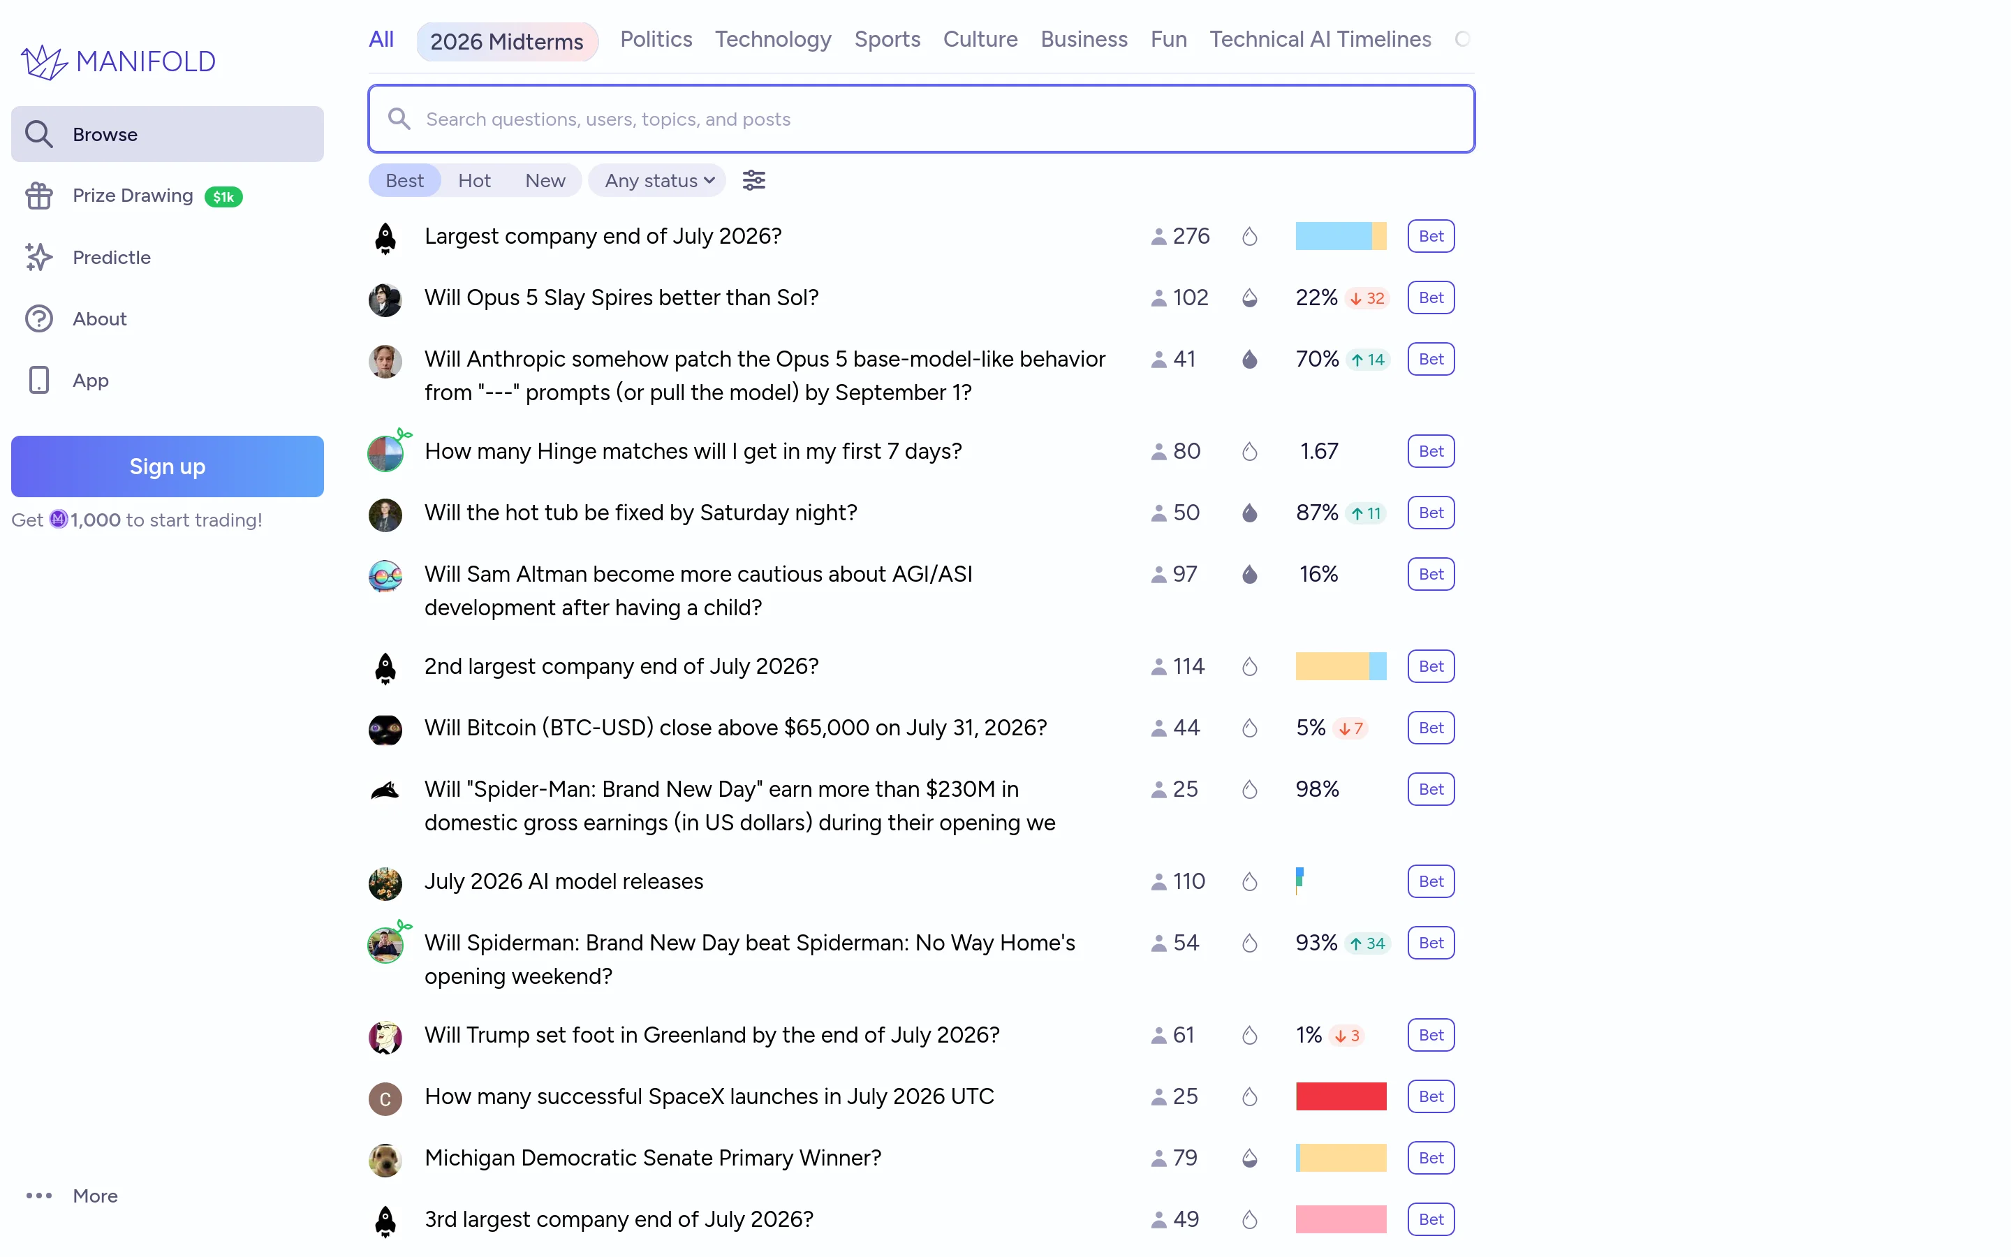Bet on Bitcoin closing above $65,000
The width and height of the screenshot is (2011, 1257).
1430,728
